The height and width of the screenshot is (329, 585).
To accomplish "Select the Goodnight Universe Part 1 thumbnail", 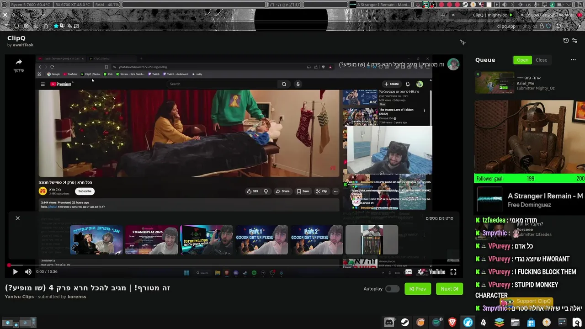I will point(261,239).
